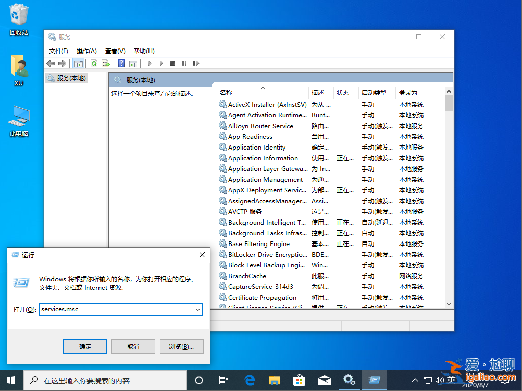Click the Refresh icon in the toolbar
This screenshot has height=391, width=522.
point(94,63)
